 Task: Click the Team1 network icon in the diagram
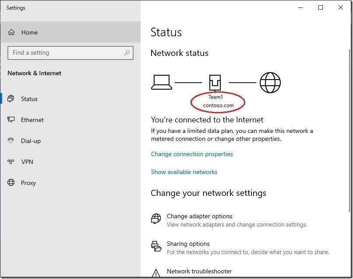point(215,81)
